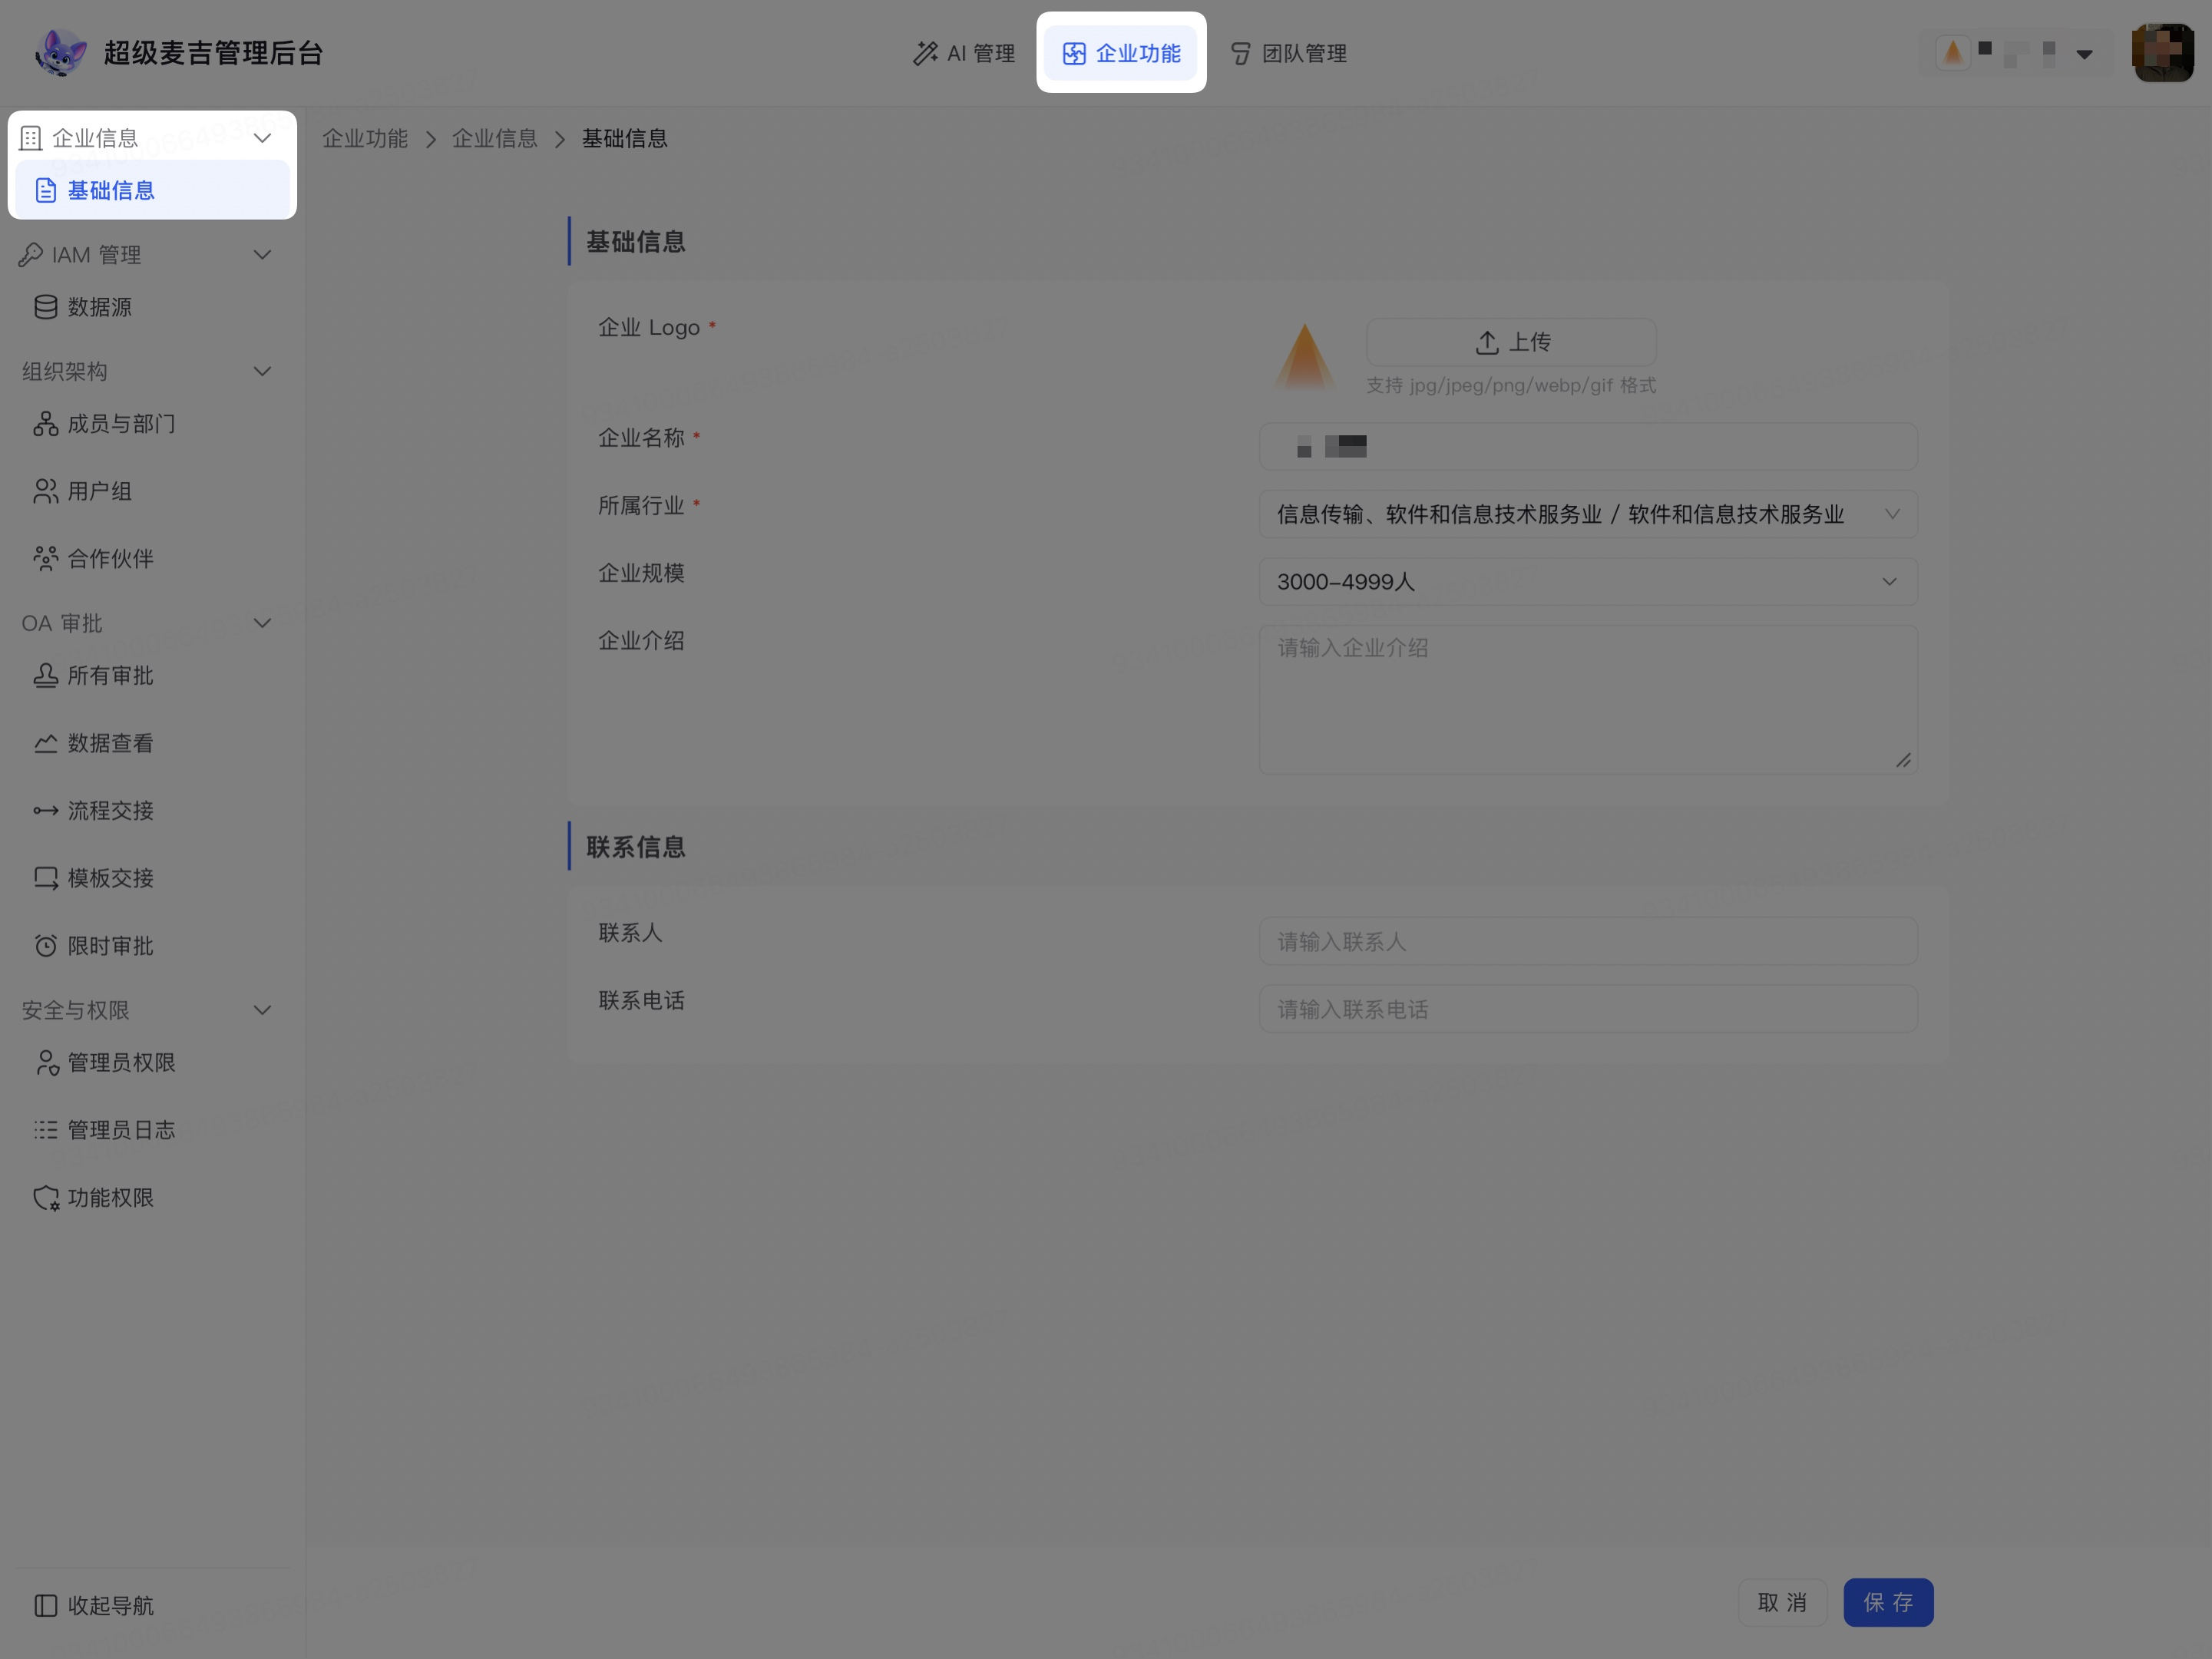
Task: Open the 所属行业 dropdown
Action: 1588,514
